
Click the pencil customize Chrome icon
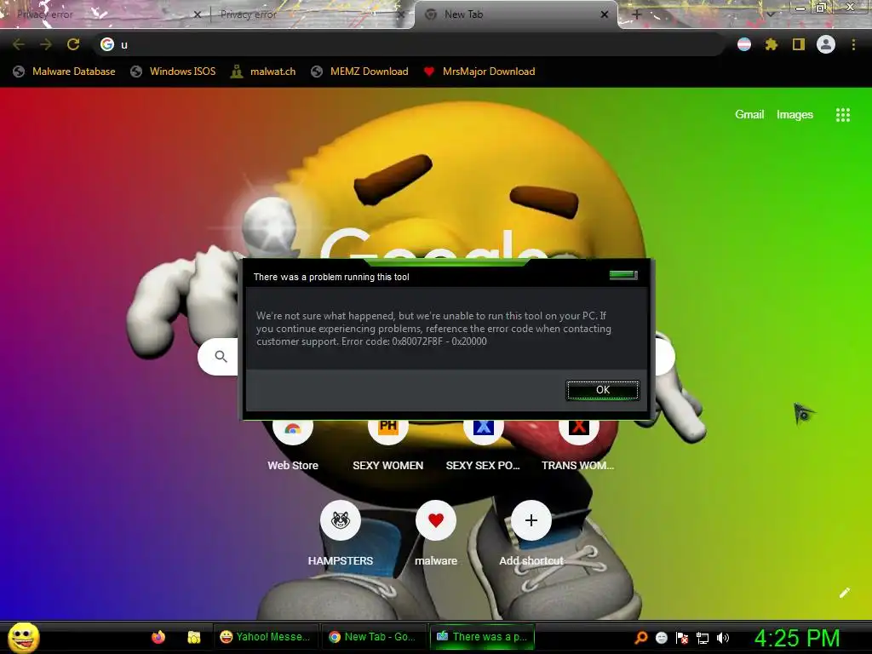point(845,593)
